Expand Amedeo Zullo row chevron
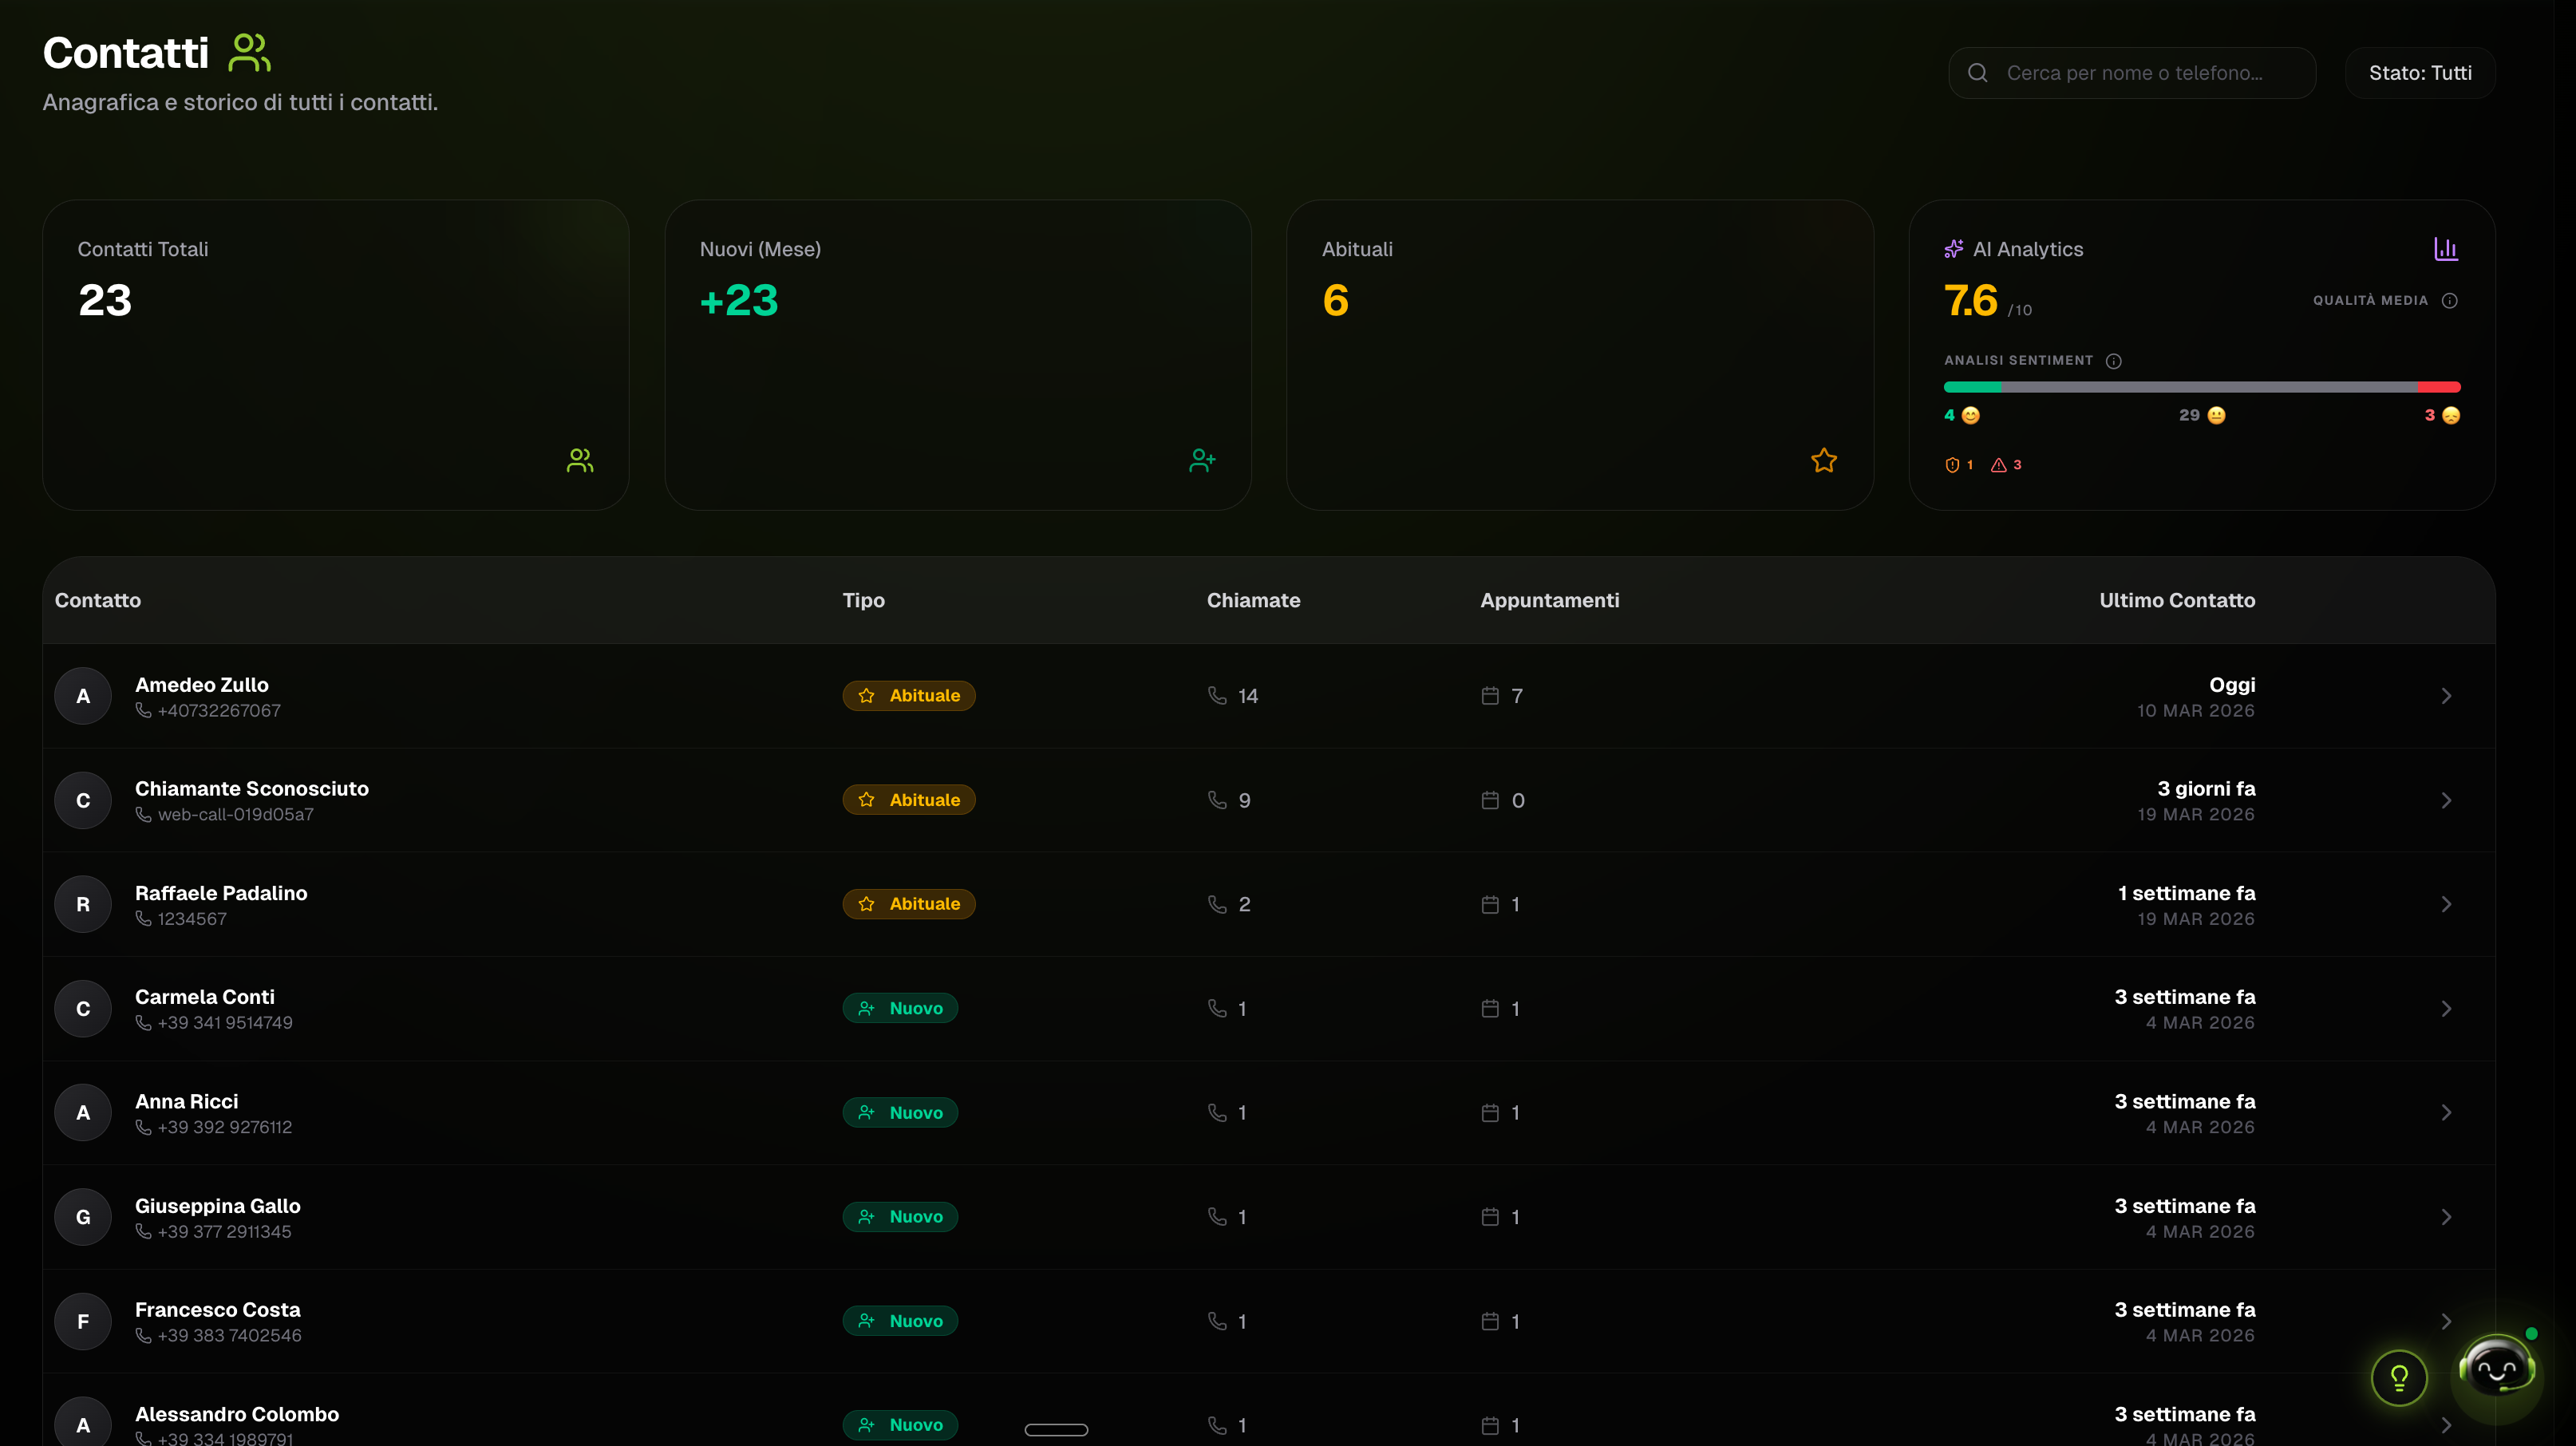Image resolution: width=2576 pixels, height=1446 pixels. click(2445, 696)
